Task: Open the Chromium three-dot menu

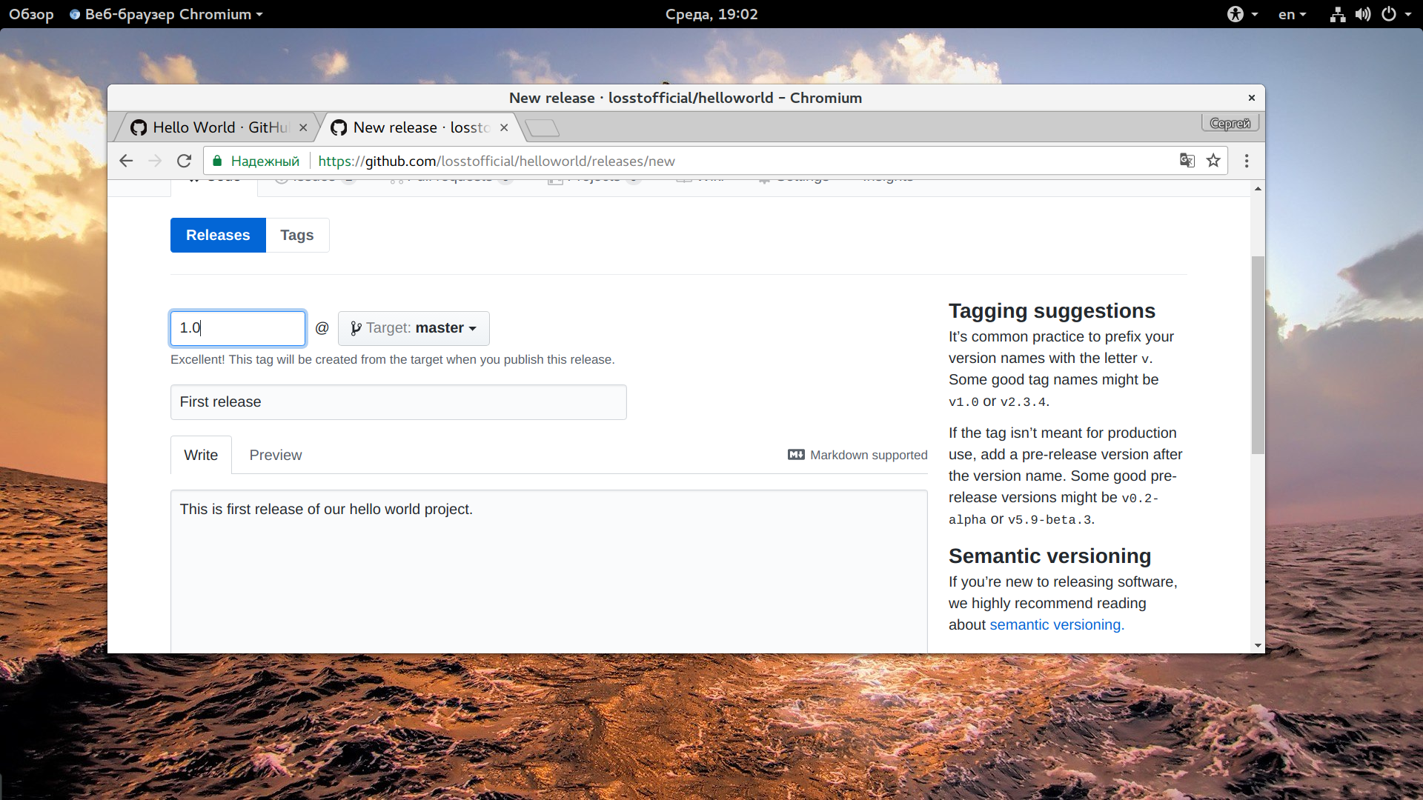Action: pos(1247,161)
